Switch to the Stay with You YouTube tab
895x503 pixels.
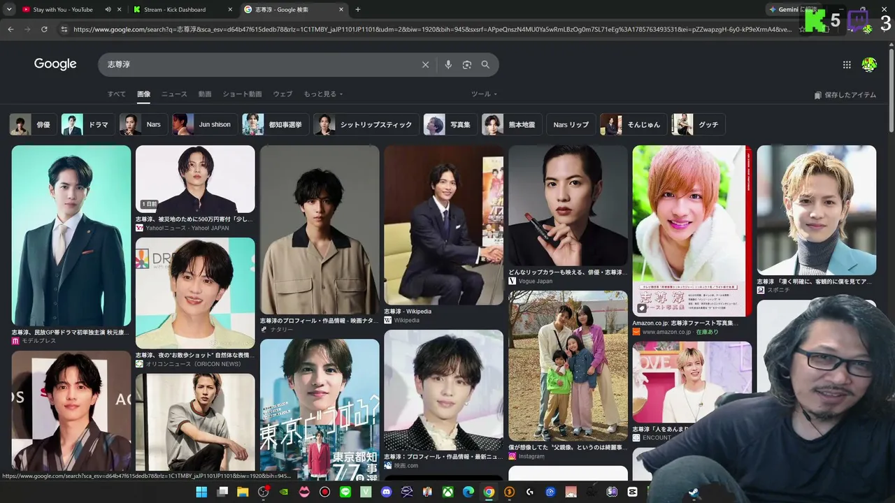(x=63, y=10)
